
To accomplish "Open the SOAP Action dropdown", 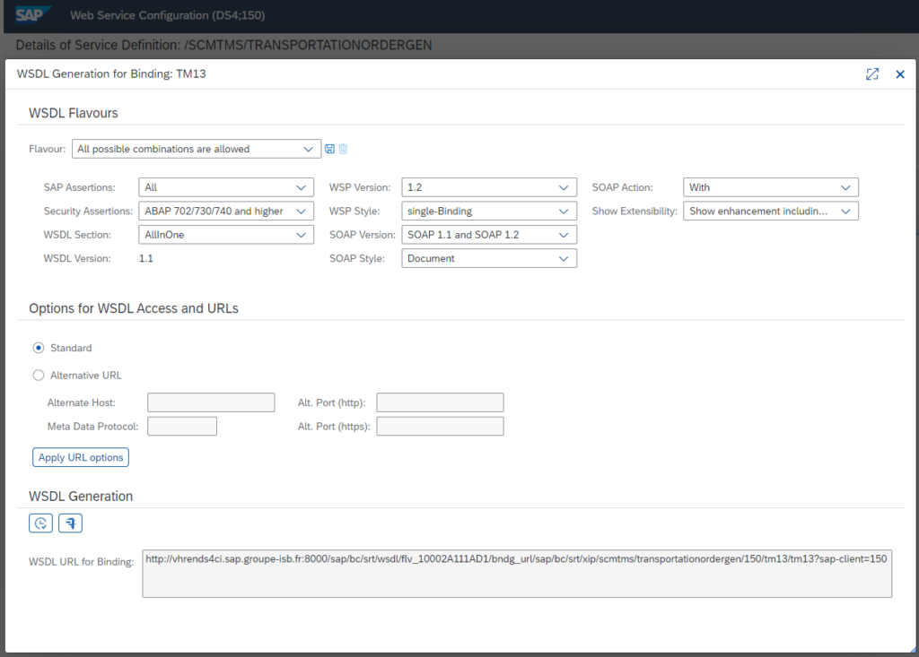I will click(771, 187).
